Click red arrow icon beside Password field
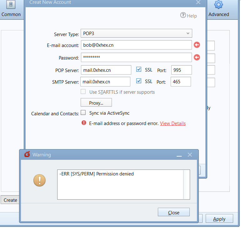 click(x=197, y=58)
